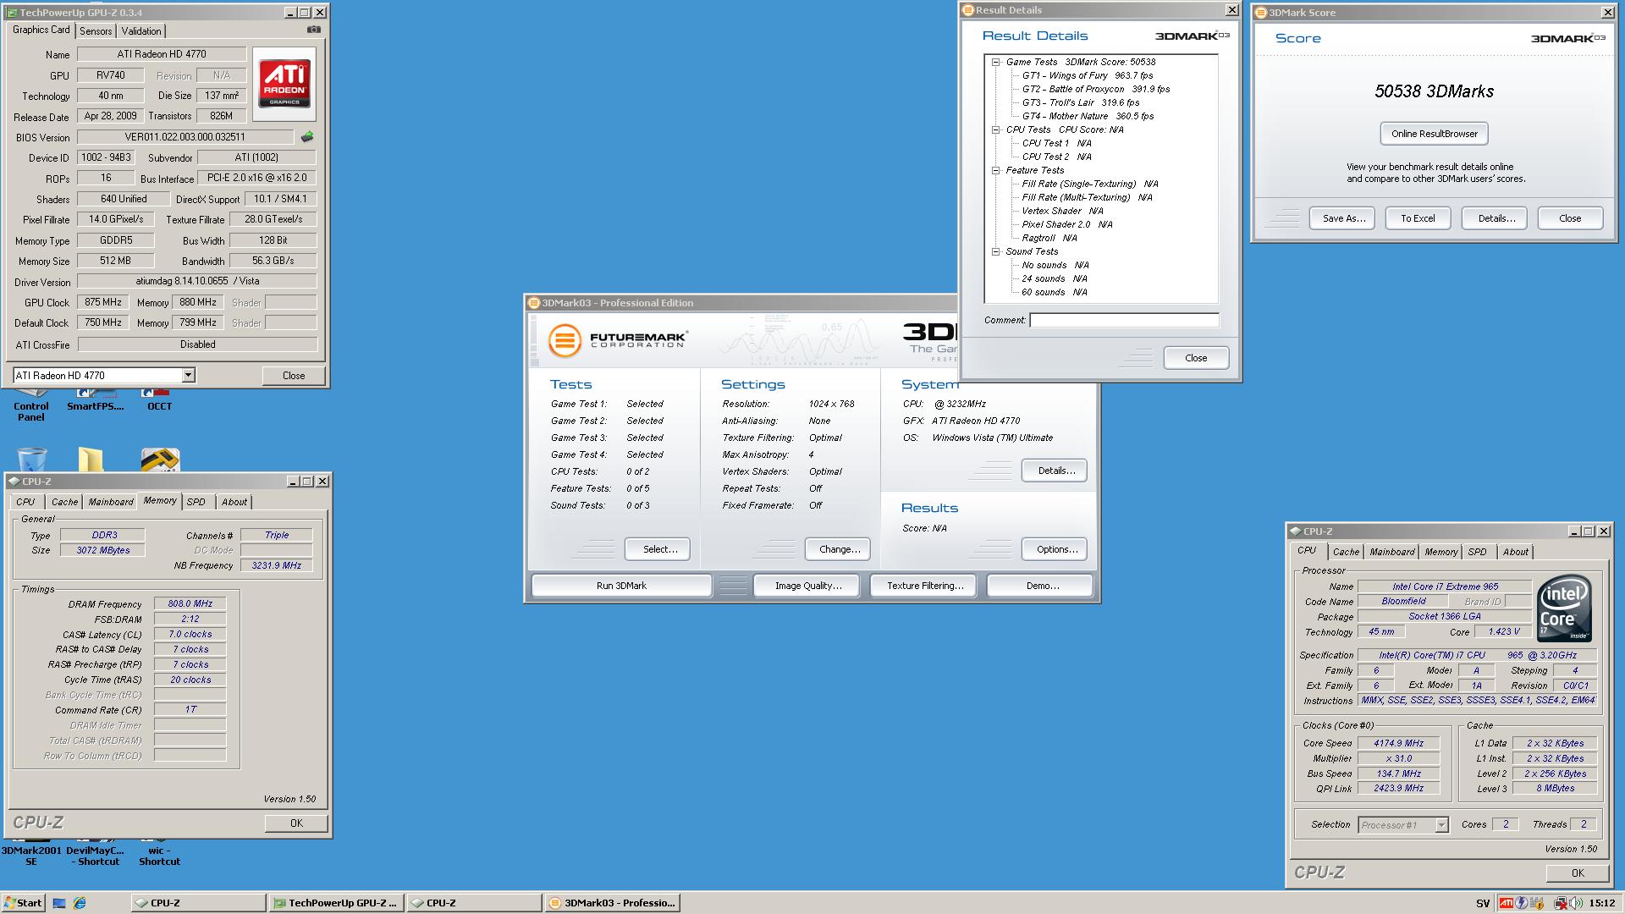Click inside the Comment input field
The height and width of the screenshot is (914, 1625).
pos(1124,320)
